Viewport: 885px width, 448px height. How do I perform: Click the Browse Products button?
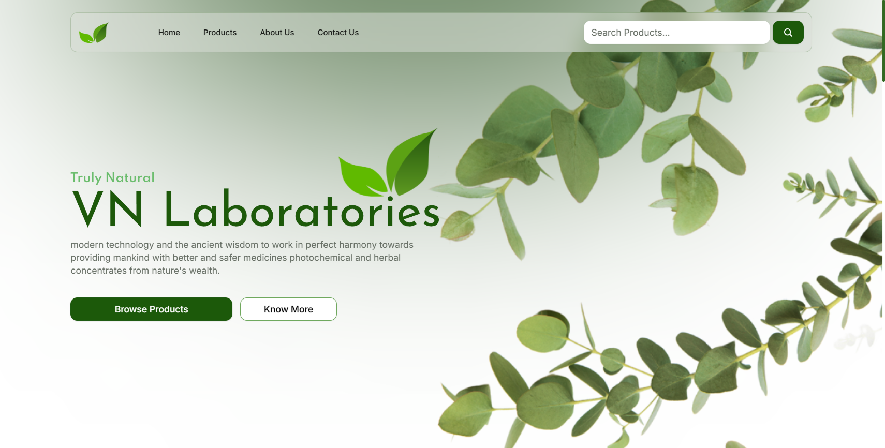pos(151,309)
